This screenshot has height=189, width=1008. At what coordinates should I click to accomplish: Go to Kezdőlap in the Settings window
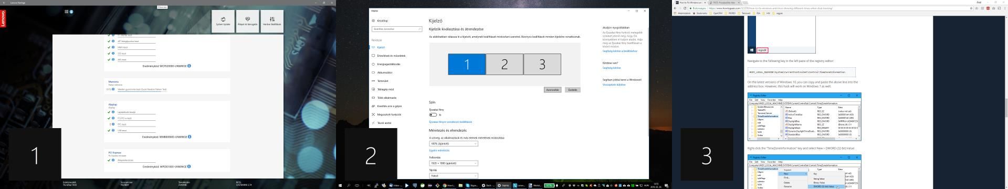(x=382, y=20)
